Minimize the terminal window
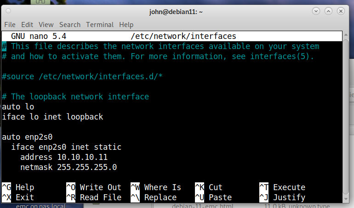Image resolution: width=354 pixels, height=208 pixels. 316,11
